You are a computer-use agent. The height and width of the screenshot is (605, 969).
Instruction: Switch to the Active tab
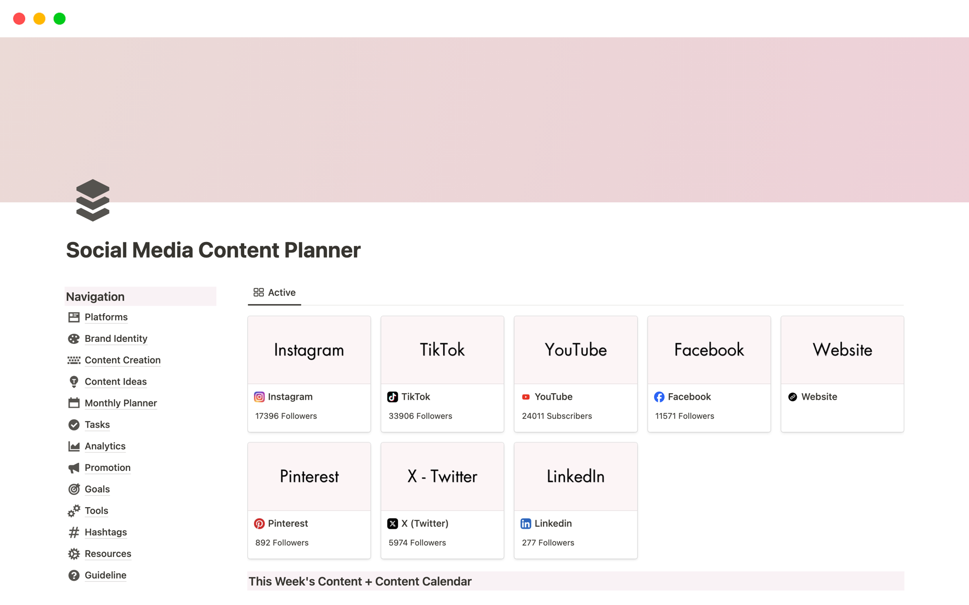274,292
